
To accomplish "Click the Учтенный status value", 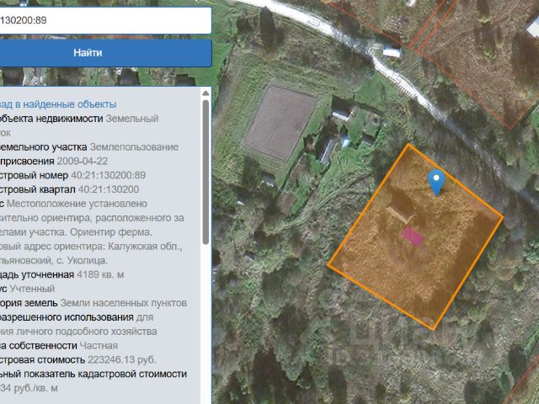I will [x=32, y=289].
